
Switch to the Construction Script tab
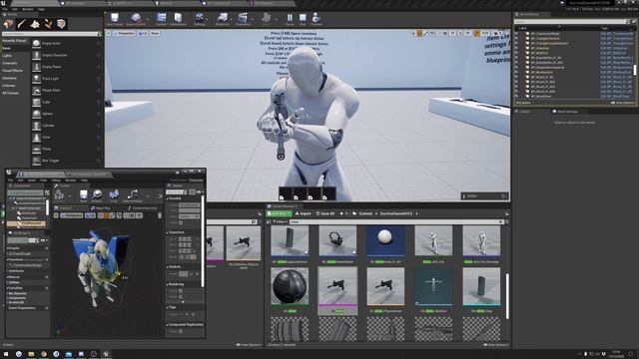pos(142,208)
